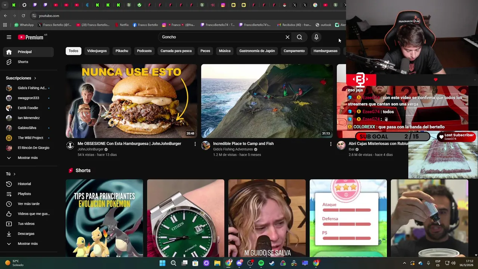Open the green Citizen watch short
The image size is (478, 269).
click(x=186, y=218)
